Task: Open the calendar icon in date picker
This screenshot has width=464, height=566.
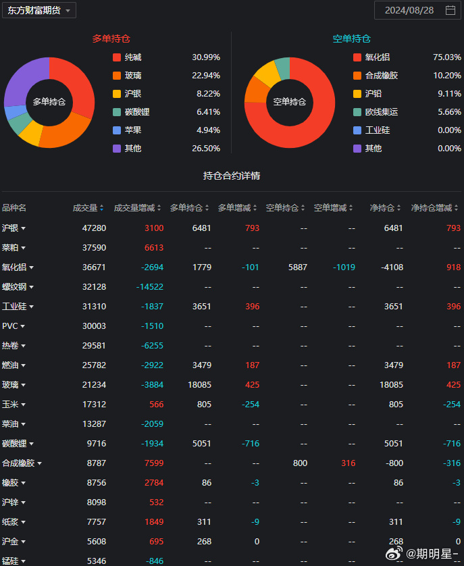Action: (x=450, y=10)
